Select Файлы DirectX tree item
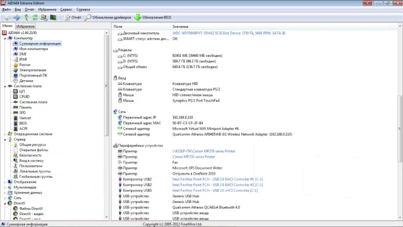Screen dimensions: 403x227 pyautogui.click(x=31, y=209)
